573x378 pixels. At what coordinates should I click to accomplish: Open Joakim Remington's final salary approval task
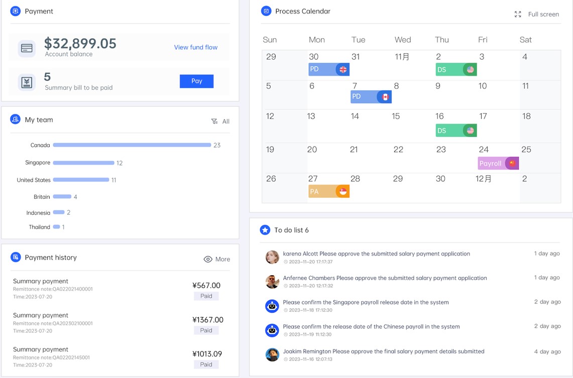tap(383, 351)
